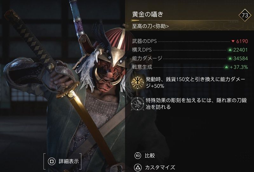This screenshot has width=254, height=172.
Task: Click the triangle button icon
Action: coord(137,167)
